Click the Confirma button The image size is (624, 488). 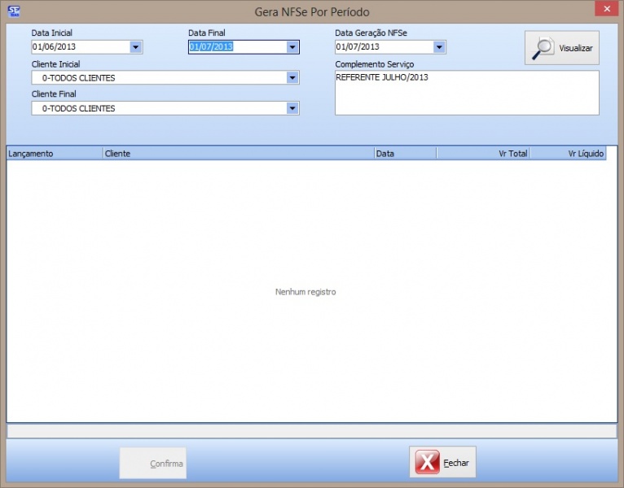click(x=153, y=464)
